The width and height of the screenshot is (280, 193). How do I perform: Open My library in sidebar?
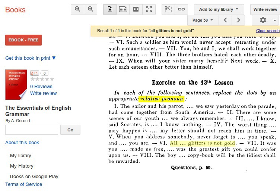tap(20, 156)
